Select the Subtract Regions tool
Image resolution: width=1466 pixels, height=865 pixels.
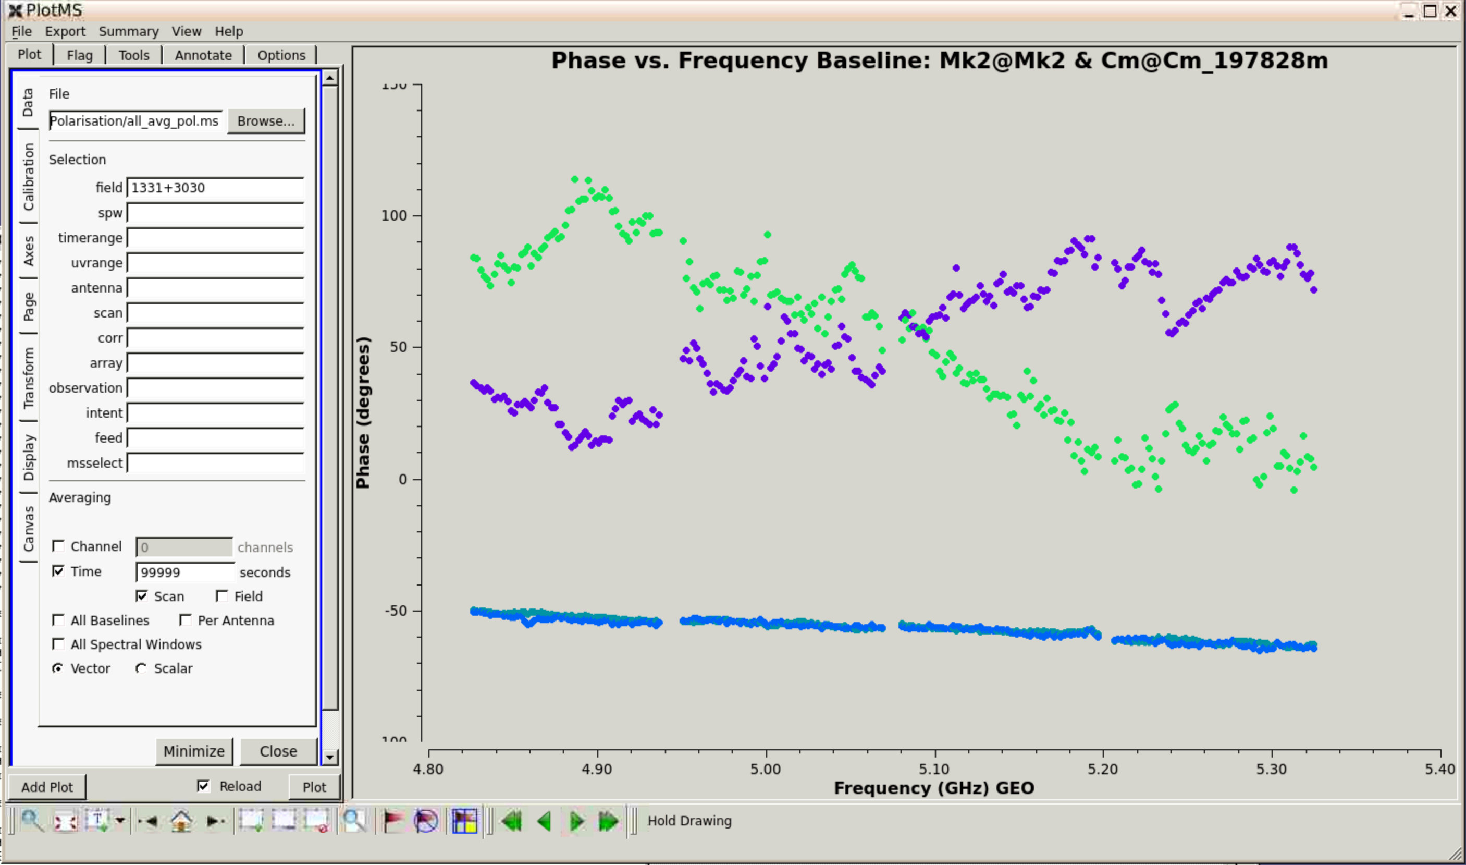(x=284, y=821)
